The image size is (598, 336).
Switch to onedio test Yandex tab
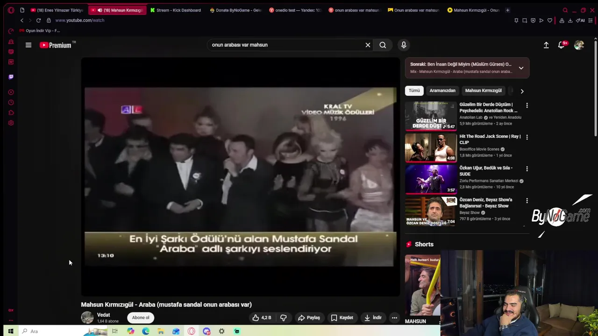click(295, 10)
